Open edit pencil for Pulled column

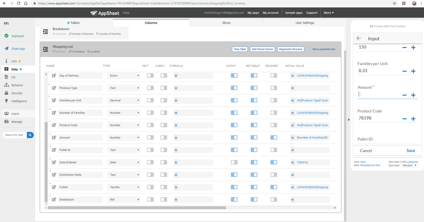(54, 187)
